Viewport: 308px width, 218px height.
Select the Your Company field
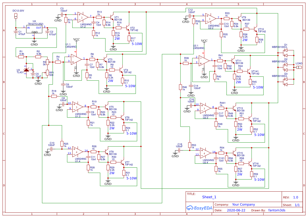pyautogui.click(x=243, y=205)
